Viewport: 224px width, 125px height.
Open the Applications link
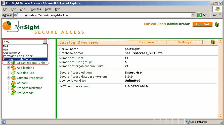(25, 68)
